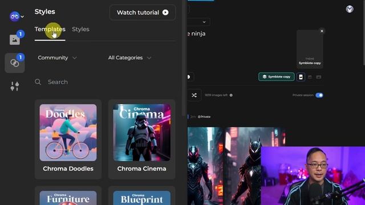Open the binoculars profile menu icon
365x205 pixels.
[14, 17]
